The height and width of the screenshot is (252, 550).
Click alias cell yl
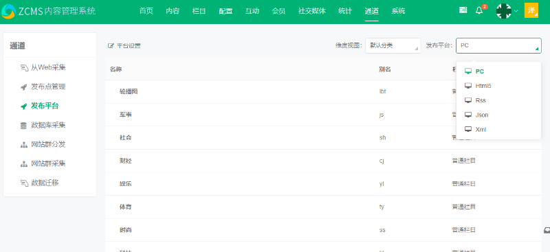coord(382,184)
